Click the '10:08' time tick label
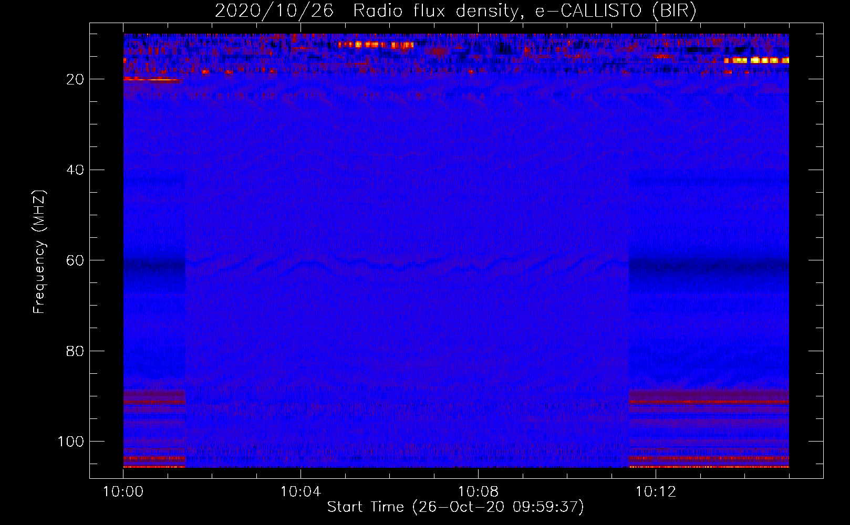 click(478, 492)
